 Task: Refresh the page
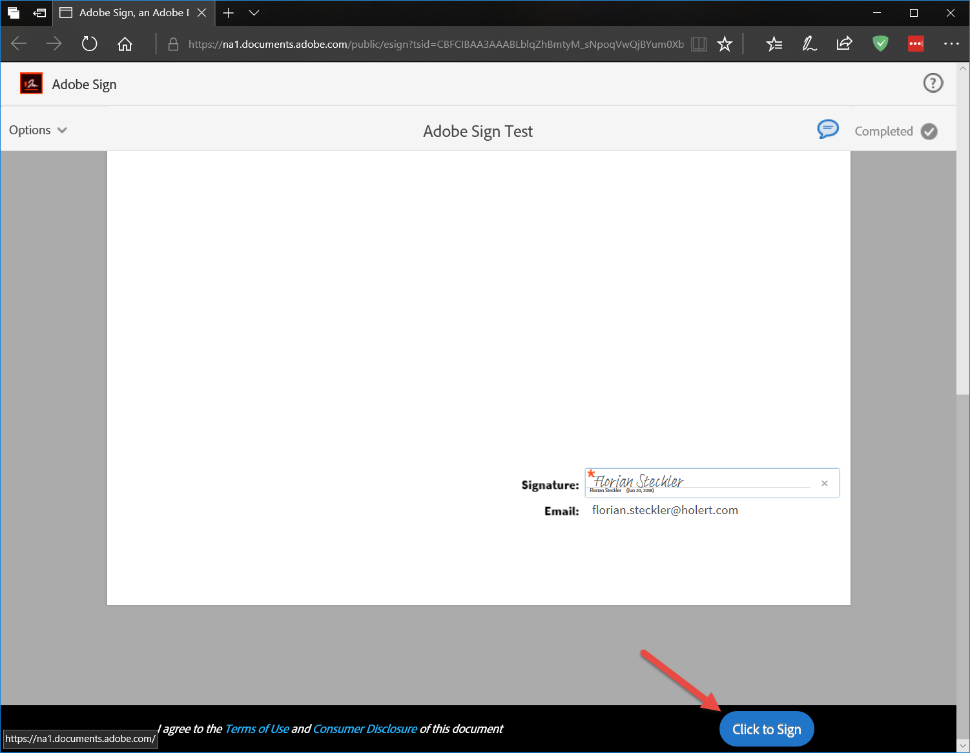pyautogui.click(x=89, y=44)
